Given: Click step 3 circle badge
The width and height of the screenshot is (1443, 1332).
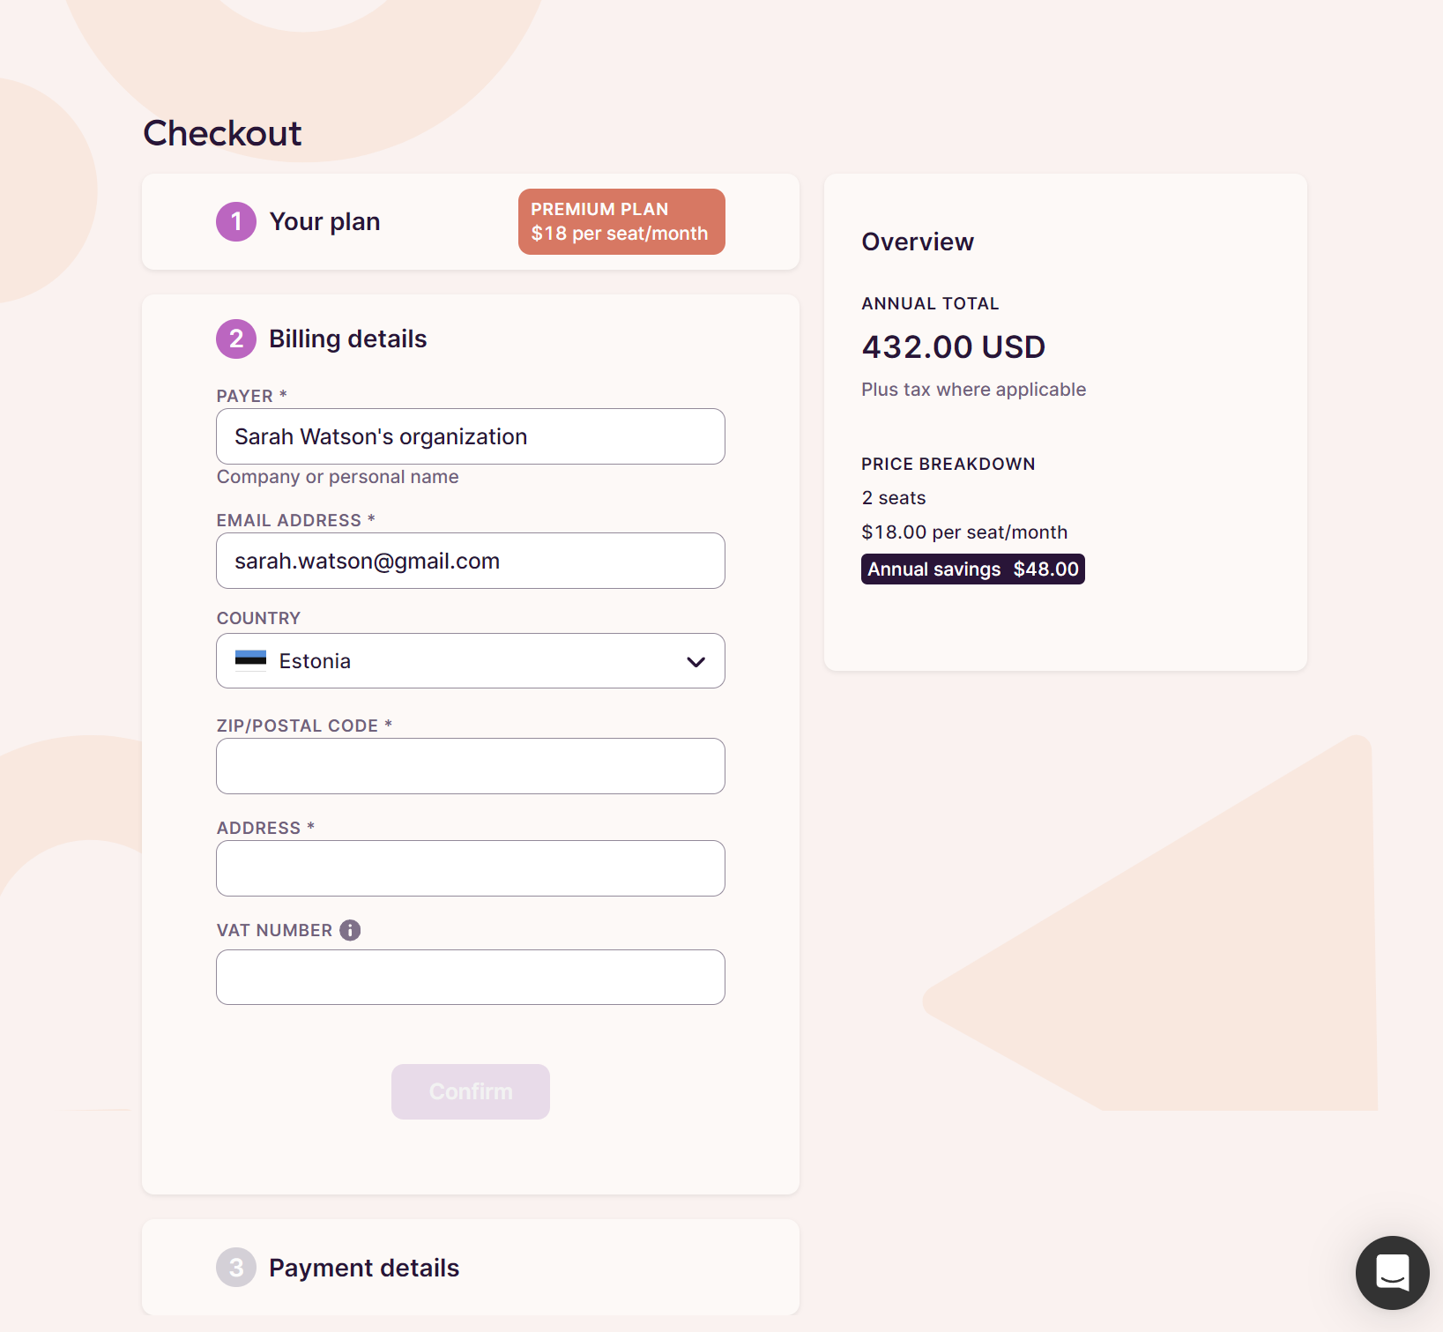Looking at the screenshot, I should 236,1268.
